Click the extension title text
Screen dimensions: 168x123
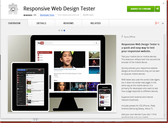click(59, 9)
